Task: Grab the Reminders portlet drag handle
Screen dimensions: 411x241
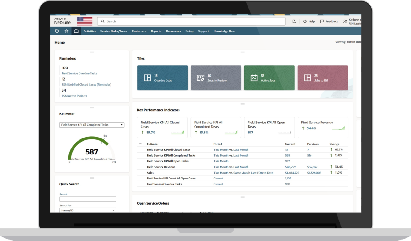Action: coord(92,52)
